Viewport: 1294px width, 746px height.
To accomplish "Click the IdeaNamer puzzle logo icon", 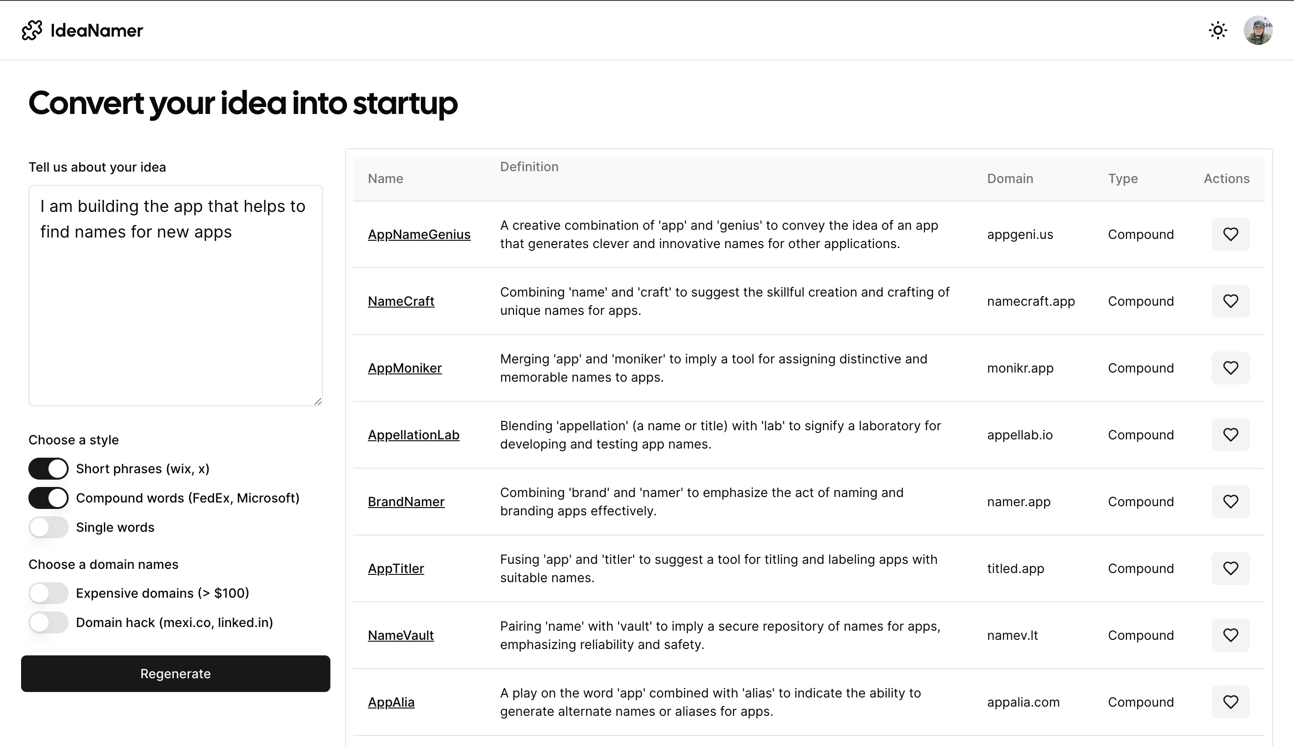I will click(x=32, y=30).
